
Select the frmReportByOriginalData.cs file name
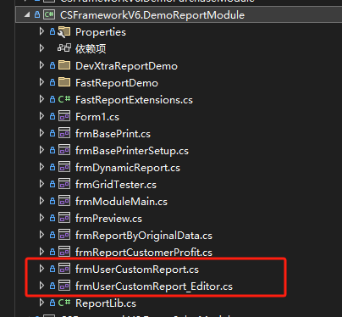coord(144,236)
